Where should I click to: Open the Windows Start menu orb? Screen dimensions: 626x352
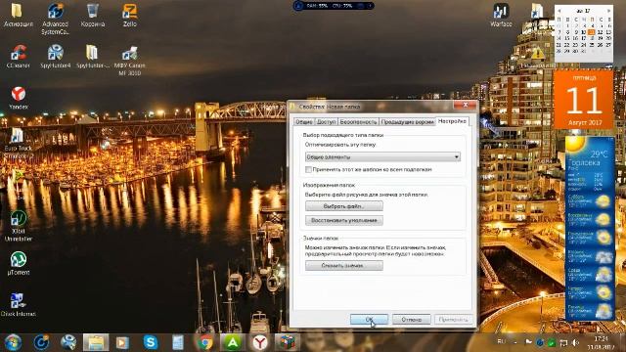click(13, 342)
